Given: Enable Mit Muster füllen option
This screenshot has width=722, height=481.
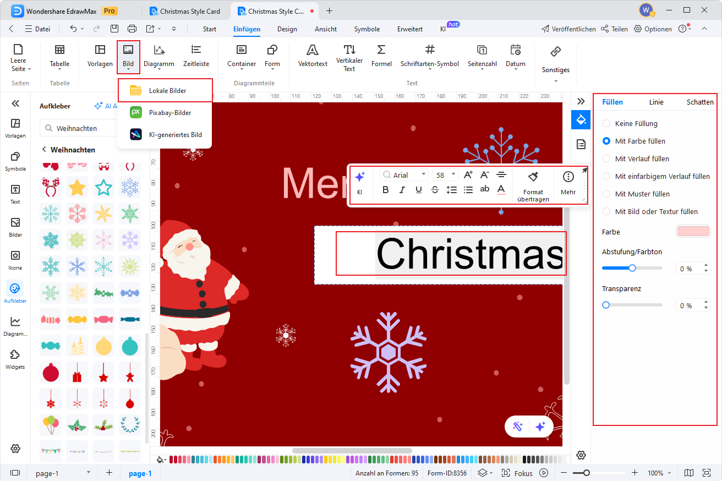Looking at the screenshot, I should [606, 194].
